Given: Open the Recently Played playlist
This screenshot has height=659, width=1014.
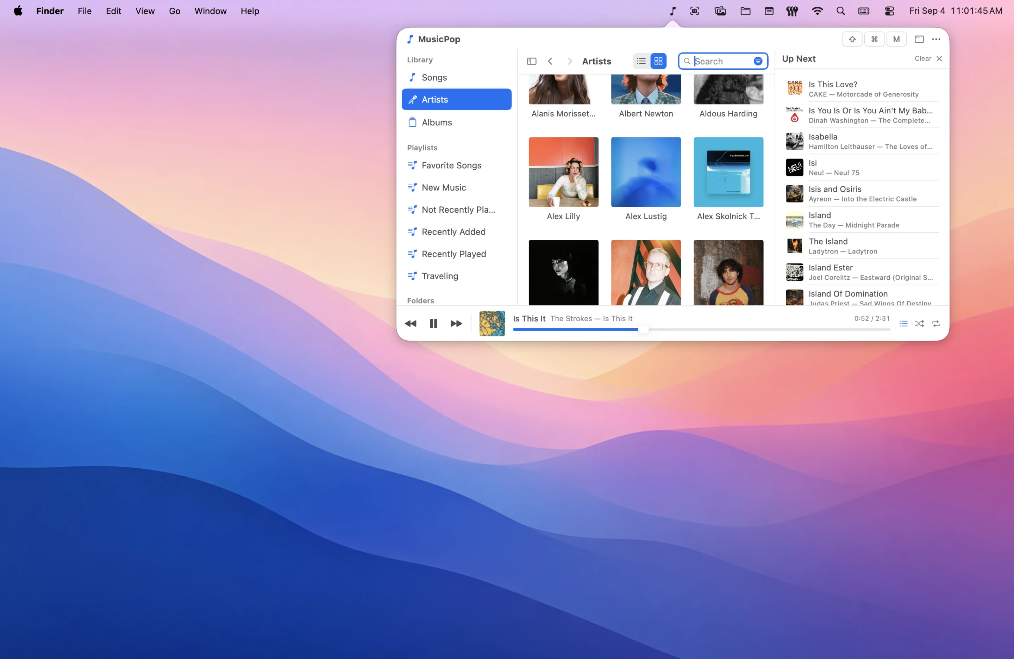Looking at the screenshot, I should tap(456, 254).
